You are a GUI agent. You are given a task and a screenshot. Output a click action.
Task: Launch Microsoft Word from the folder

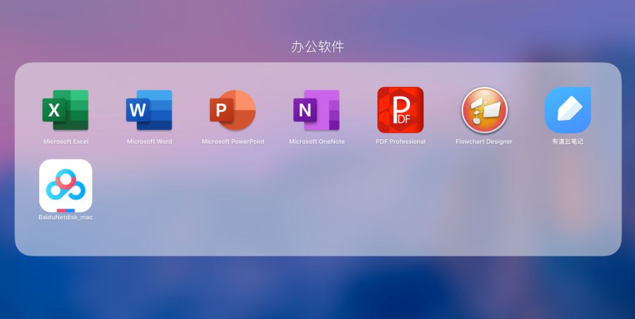click(x=149, y=110)
